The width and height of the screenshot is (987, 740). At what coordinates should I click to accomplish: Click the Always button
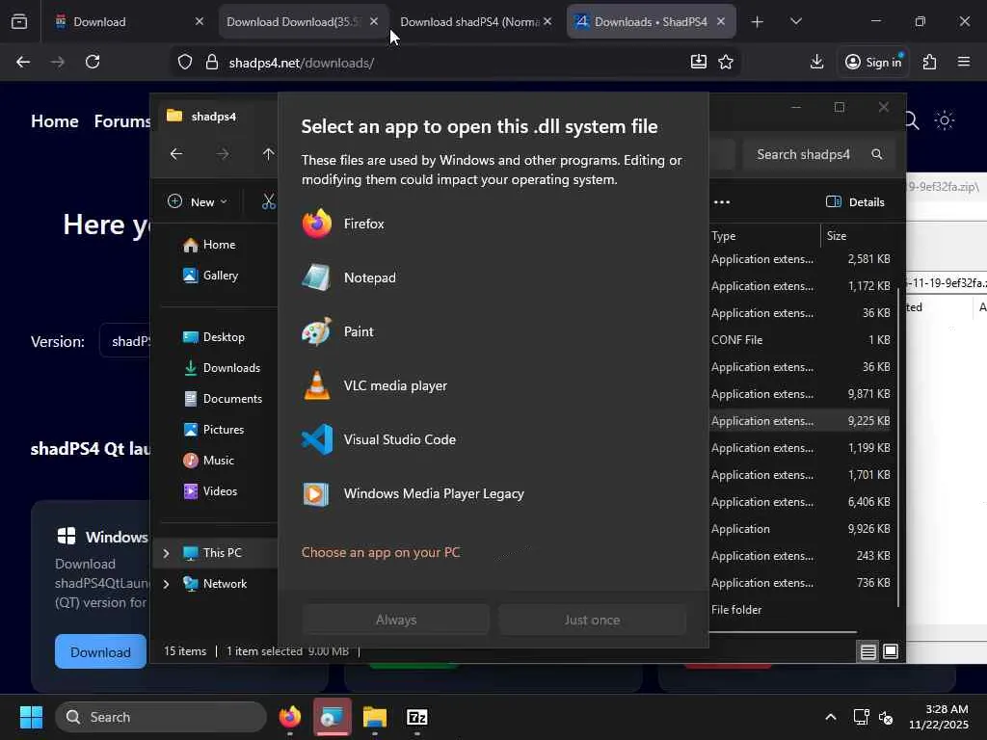click(396, 620)
